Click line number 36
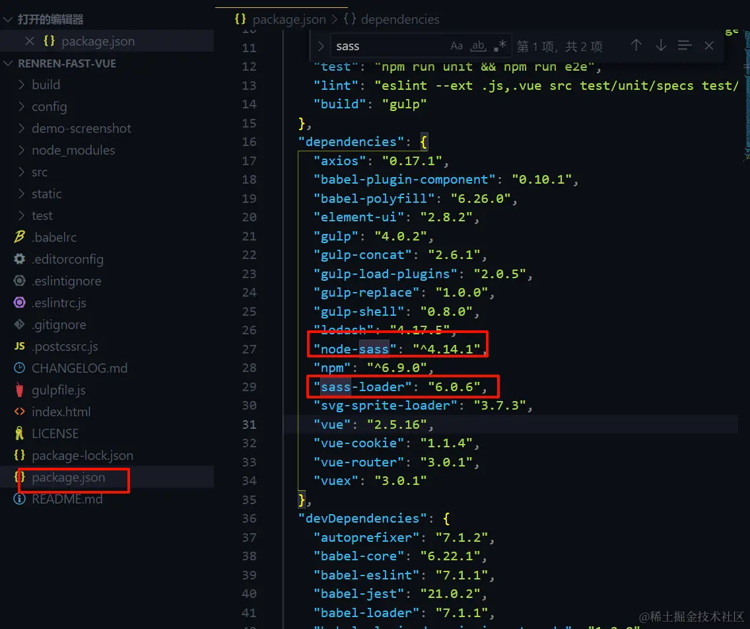 pyautogui.click(x=249, y=519)
